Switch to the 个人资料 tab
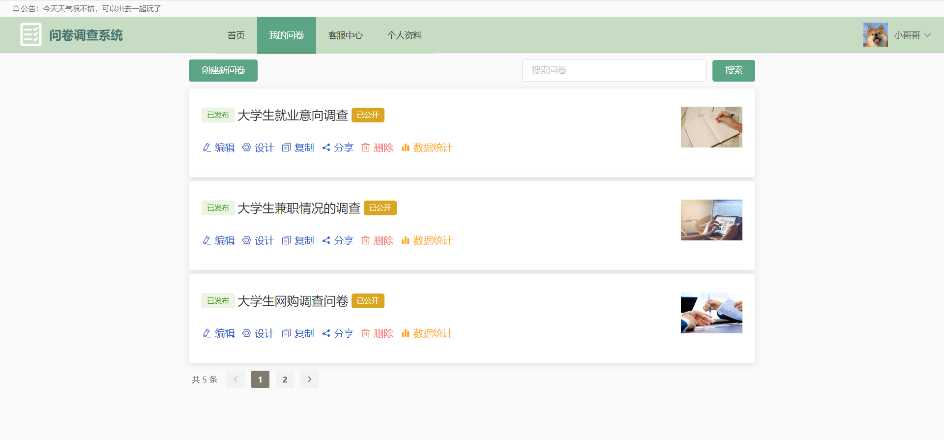 (x=405, y=35)
